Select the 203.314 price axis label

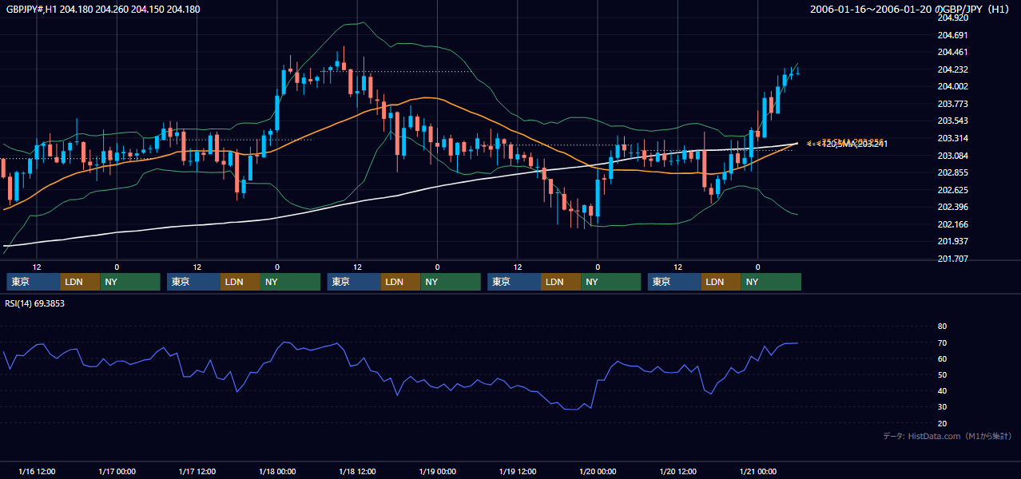[x=952, y=138]
